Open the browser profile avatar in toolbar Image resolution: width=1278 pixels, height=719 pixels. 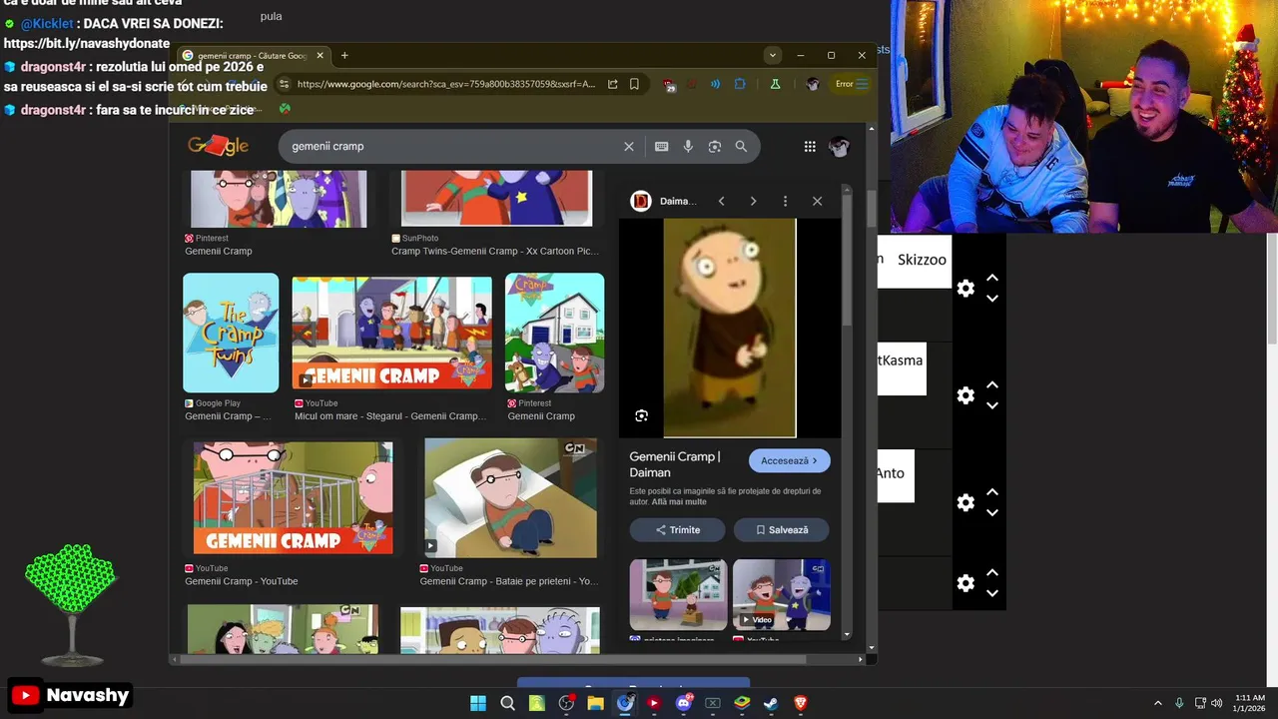[813, 84]
